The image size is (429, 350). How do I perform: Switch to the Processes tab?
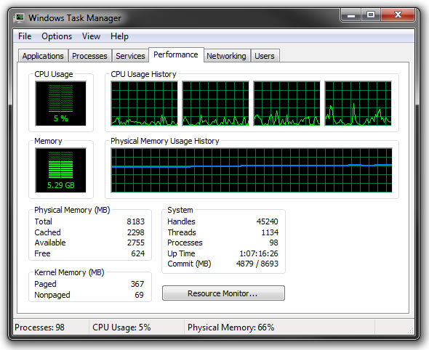89,56
